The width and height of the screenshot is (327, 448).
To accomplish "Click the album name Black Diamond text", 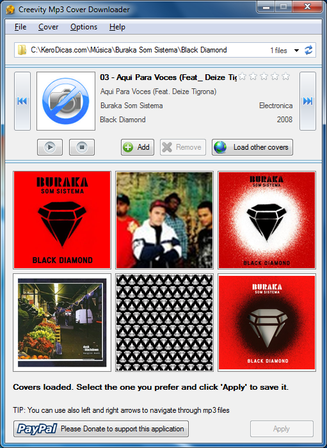I will pyautogui.click(x=123, y=120).
